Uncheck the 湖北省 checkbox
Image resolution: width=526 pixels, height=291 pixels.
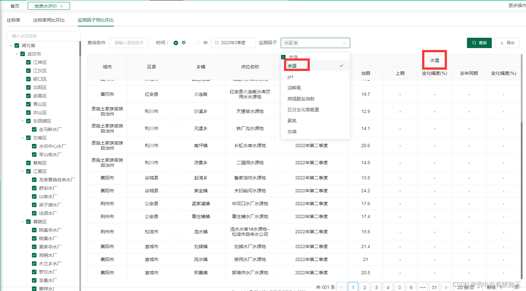(17, 45)
